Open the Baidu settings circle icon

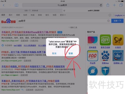110,15
